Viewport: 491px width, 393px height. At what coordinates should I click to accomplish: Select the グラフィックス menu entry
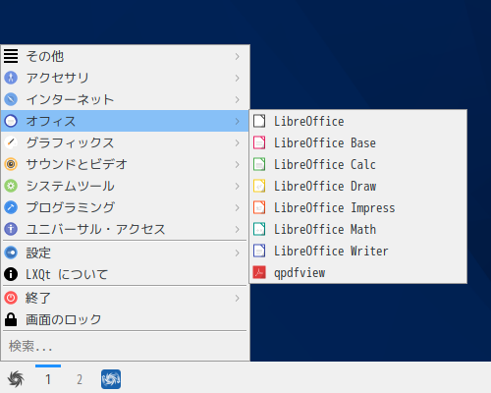tap(125, 142)
